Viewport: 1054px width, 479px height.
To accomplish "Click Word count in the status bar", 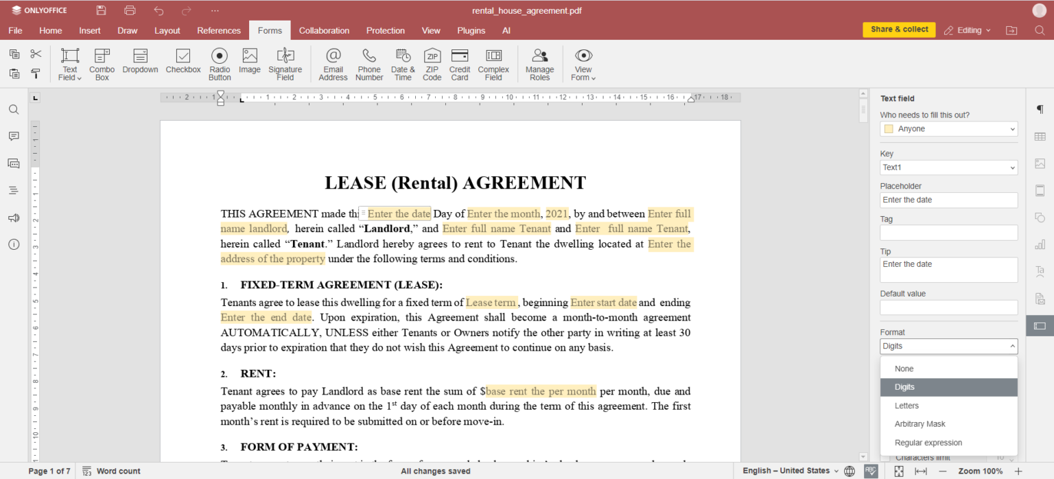I will [112, 471].
